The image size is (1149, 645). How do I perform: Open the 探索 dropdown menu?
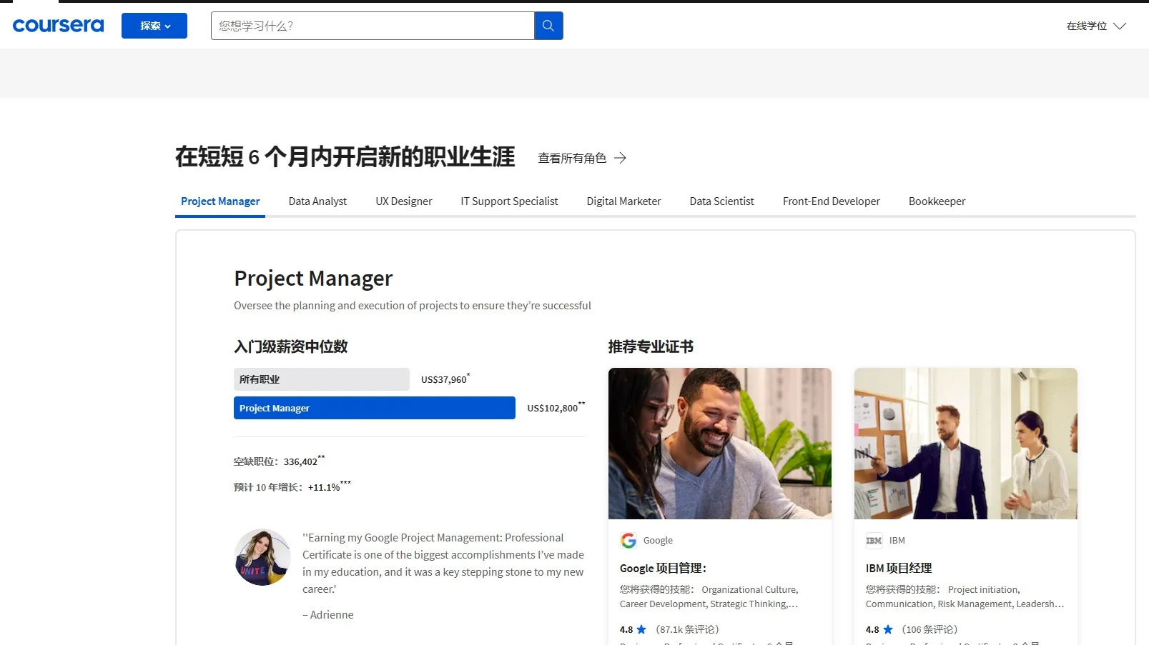154,26
